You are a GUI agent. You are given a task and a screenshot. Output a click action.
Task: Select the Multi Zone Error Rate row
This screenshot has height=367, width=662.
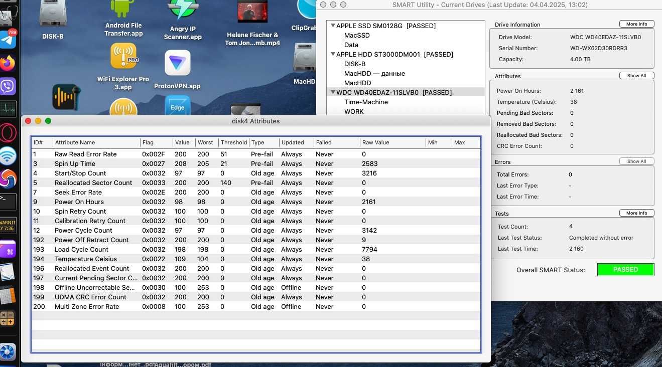click(x=256, y=306)
